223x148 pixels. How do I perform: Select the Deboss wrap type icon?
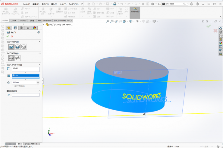click(17, 47)
